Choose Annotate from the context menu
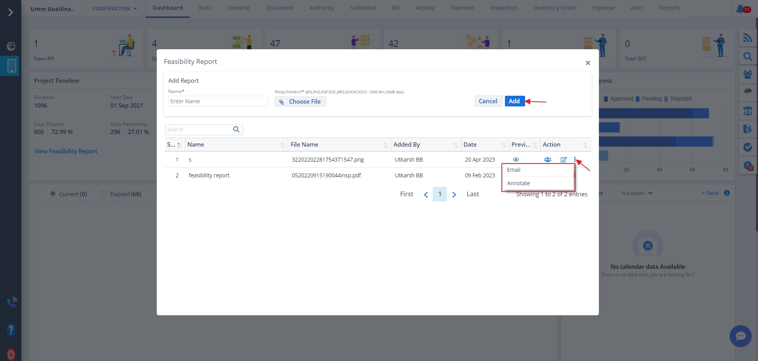 click(x=518, y=183)
